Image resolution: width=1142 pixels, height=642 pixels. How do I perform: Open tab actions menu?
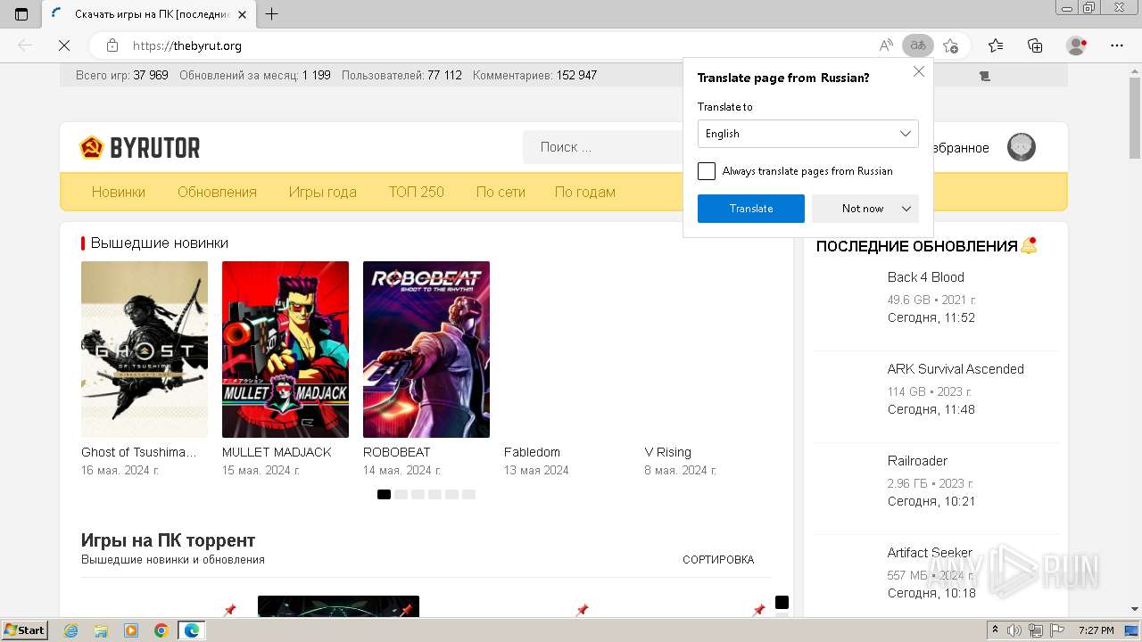(21, 14)
